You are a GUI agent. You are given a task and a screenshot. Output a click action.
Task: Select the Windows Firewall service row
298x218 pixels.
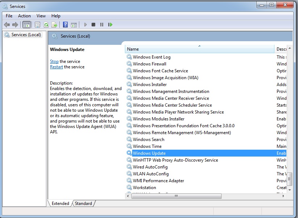(149, 64)
